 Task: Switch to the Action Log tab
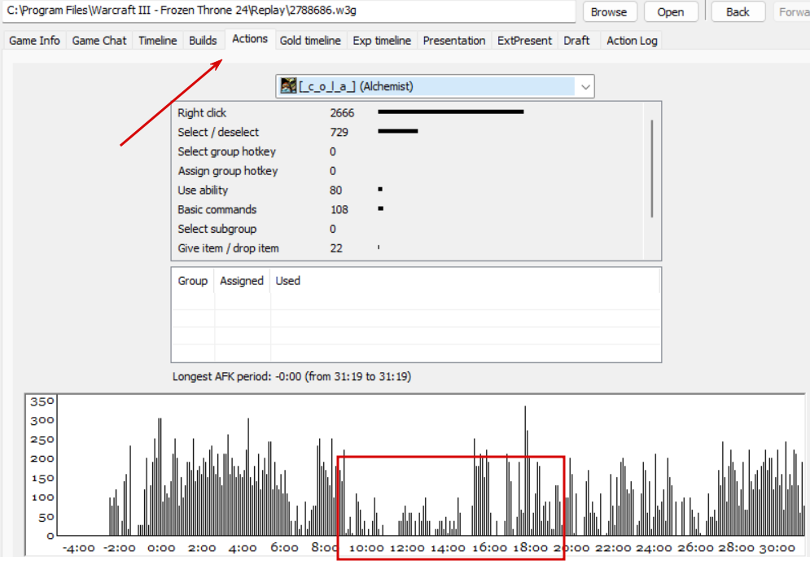[632, 40]
